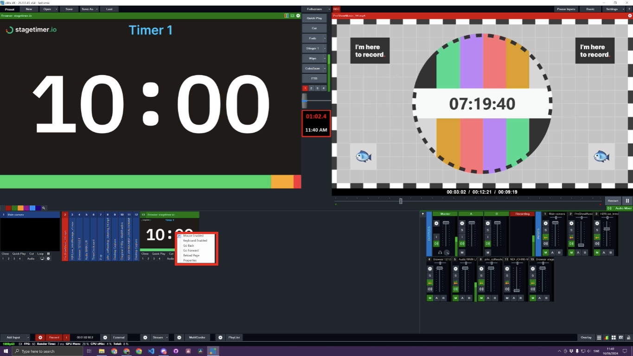This screenshot has width=633, height=356.
Task: Expand Add Input dropdown arrow
Action: (29, 337)
